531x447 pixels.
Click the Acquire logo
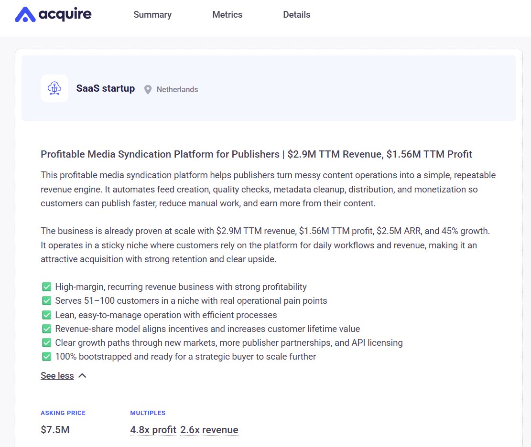point(53,14)
